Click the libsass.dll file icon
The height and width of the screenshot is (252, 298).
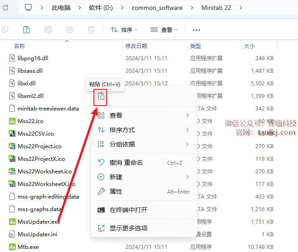point(12,71)
